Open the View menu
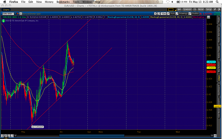Screen dimensions: 222x139 (39, 2)
